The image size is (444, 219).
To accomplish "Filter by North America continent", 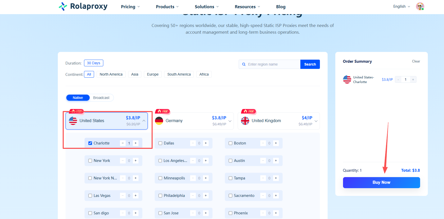I will 111,74.
